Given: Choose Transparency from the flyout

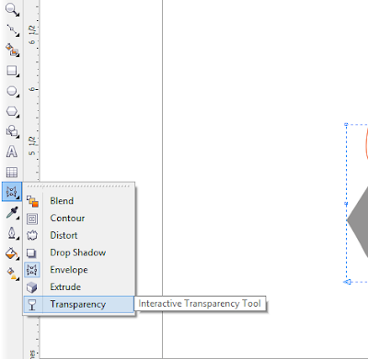Looking at the screenshot, I should [x=79, y=304].
